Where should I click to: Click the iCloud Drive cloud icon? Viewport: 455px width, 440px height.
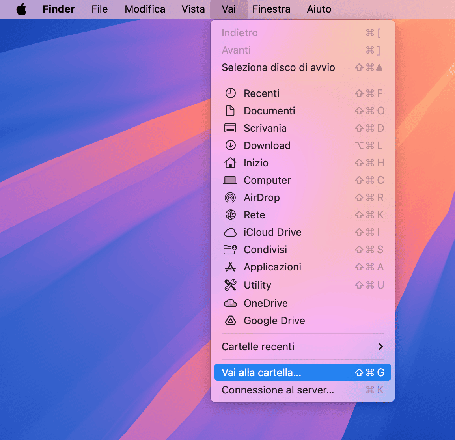230,233
